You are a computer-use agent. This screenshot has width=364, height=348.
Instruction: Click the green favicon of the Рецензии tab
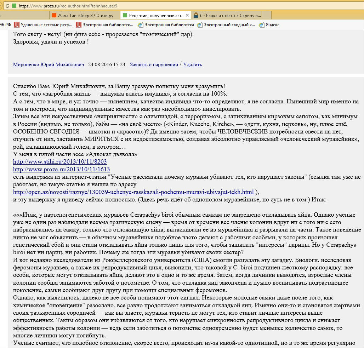point(125,15)
